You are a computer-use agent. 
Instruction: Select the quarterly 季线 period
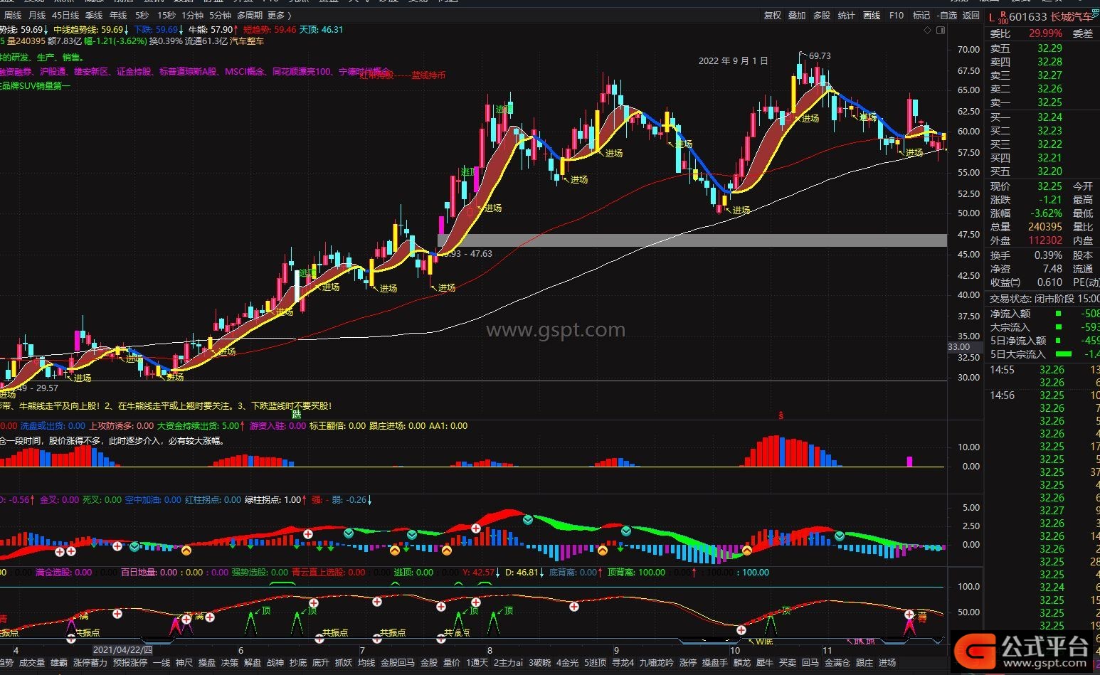point(93,15)
